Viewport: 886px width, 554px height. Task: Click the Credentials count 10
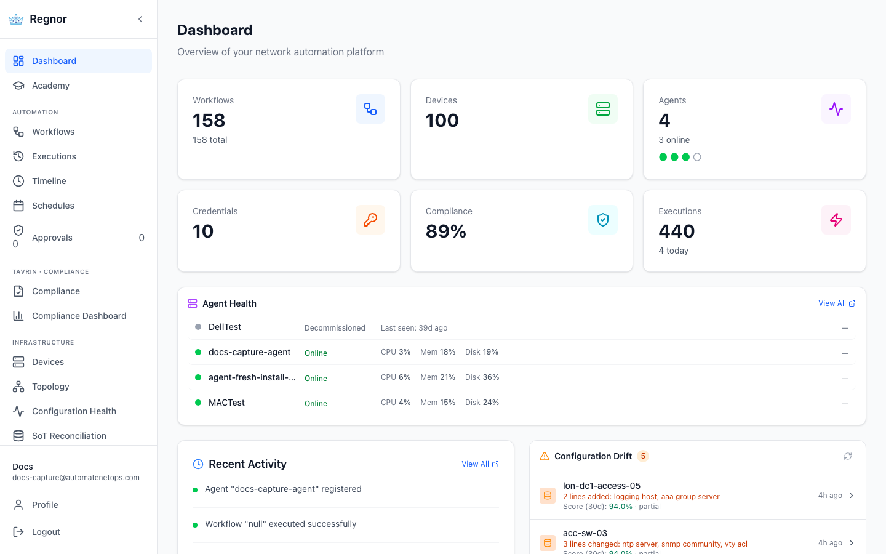[203, 231]
